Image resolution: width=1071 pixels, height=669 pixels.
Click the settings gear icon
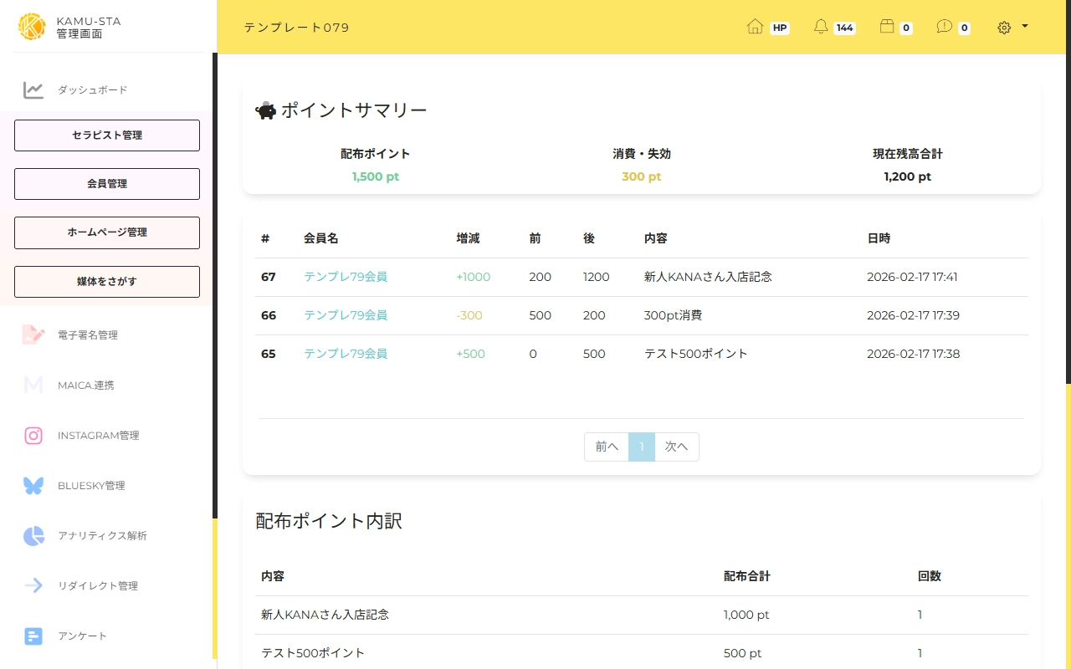pos(1004,28)
